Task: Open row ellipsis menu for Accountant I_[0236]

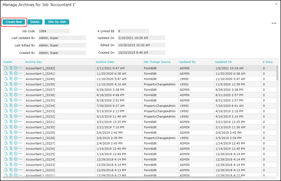Action: (21, 95)
